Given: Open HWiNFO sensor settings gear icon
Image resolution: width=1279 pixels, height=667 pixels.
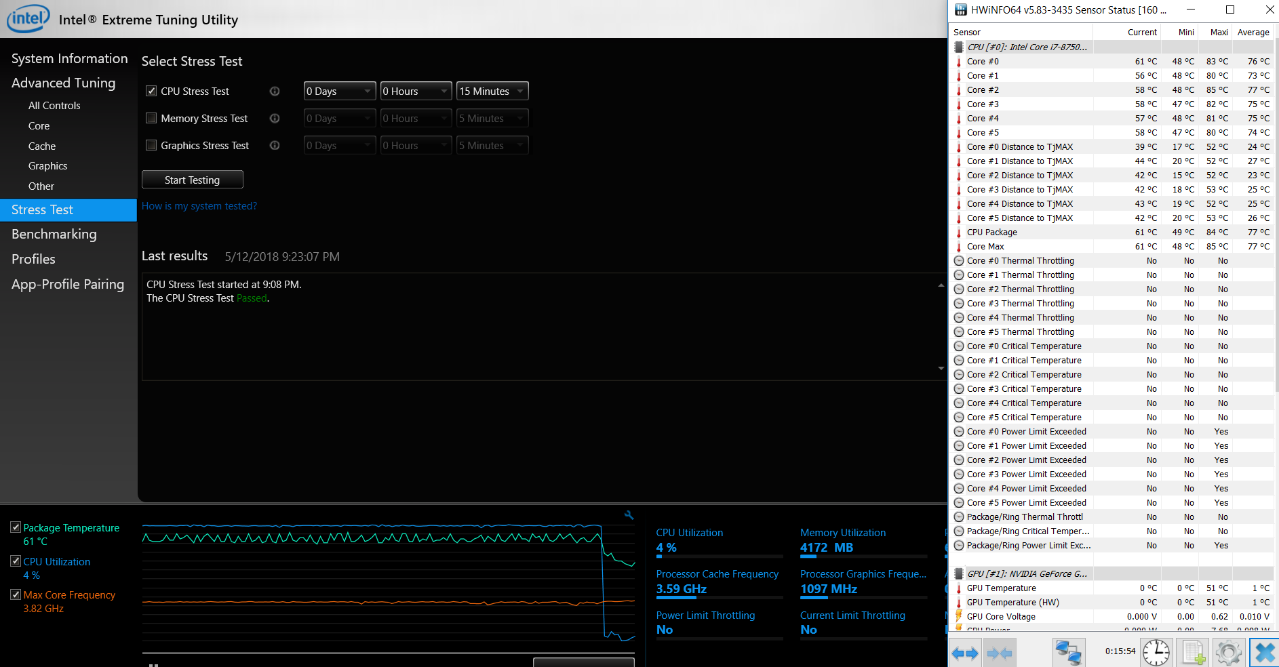Looking at the screenshot, I should [1228, 653].
